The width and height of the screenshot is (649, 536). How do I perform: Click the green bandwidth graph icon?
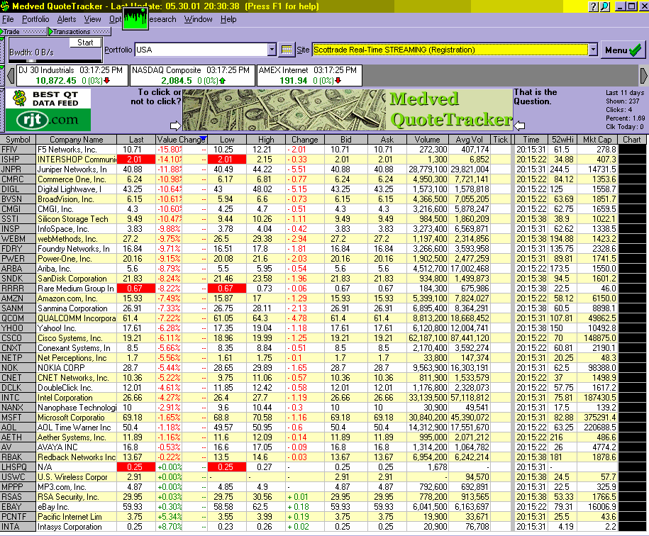click(135, 17)
